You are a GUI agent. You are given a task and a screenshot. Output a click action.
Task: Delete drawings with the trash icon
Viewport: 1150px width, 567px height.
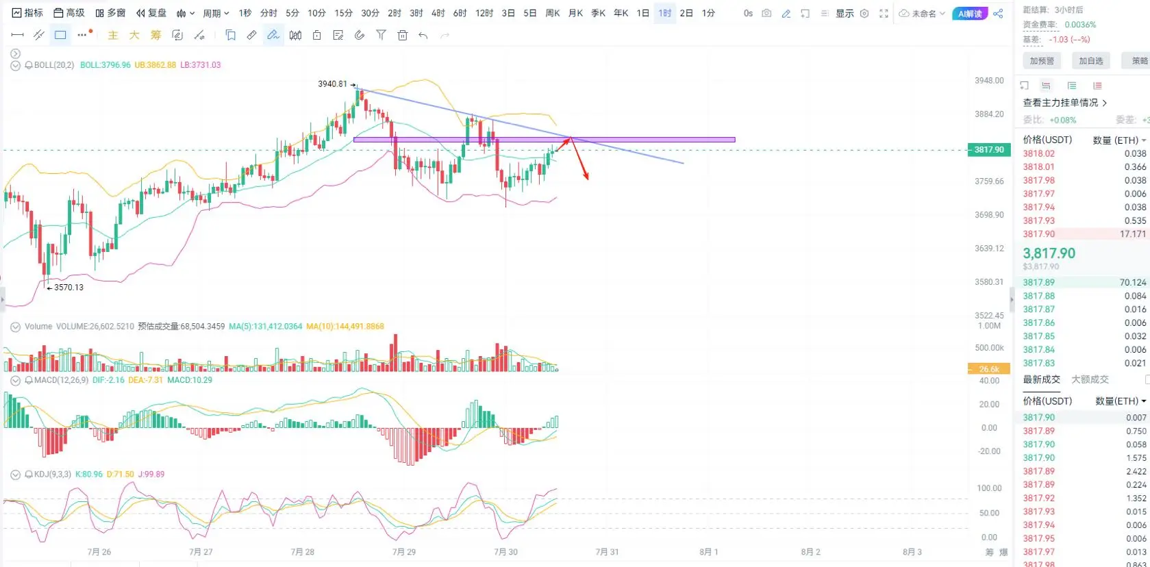[x=402, y=35]
